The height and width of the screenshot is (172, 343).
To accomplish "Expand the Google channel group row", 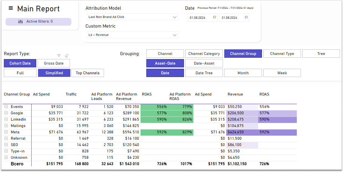I will pyautogui.click(x=6, y=113).
